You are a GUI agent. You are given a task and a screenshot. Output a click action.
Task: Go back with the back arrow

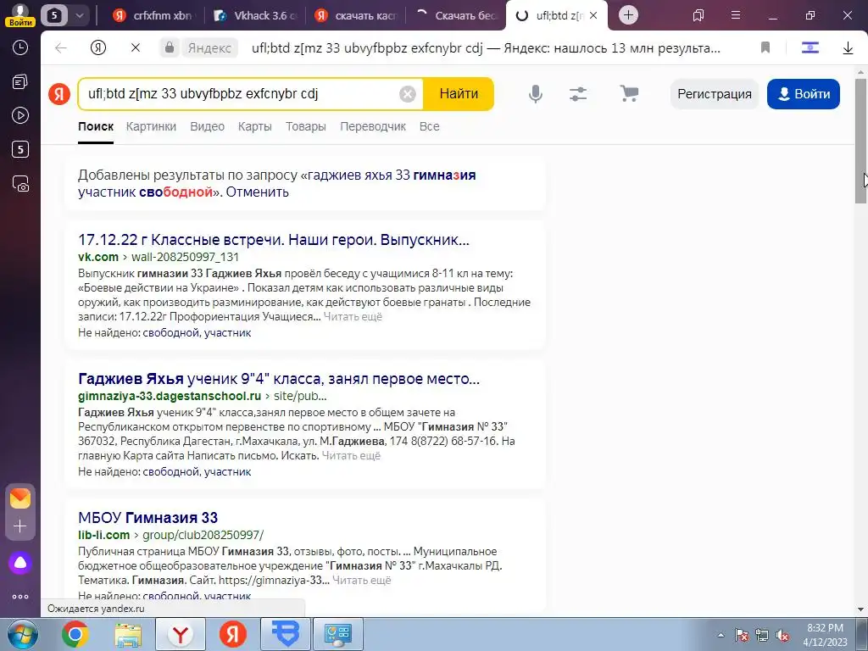[61, 48]
